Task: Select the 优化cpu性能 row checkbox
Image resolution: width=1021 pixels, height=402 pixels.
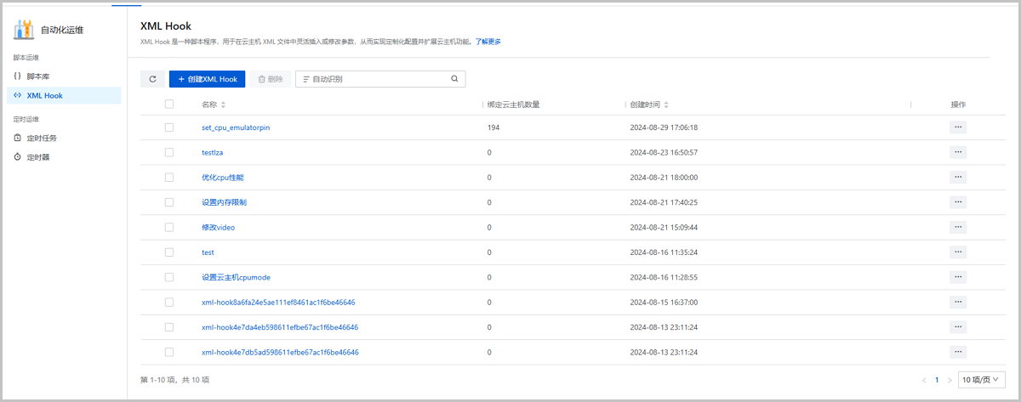Action: 169,178
